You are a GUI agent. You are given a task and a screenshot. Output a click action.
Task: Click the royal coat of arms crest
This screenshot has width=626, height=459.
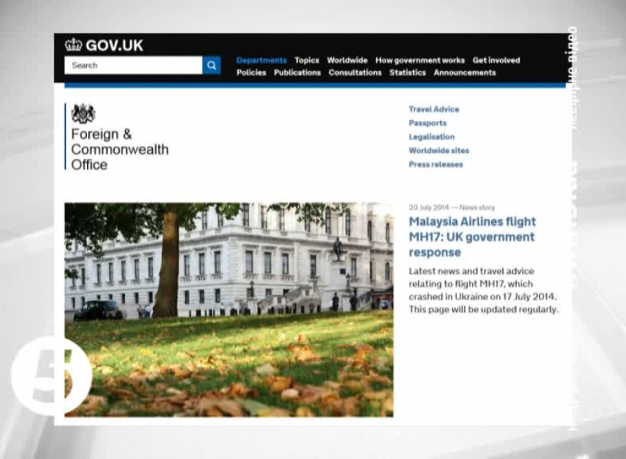(x=83, y=113)
